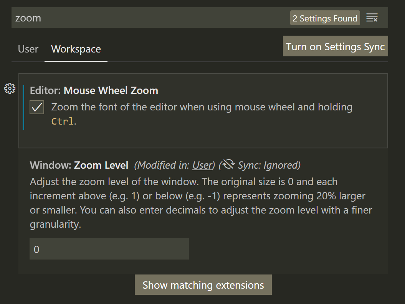Viewport: 405px width, 304px height.
Task: Click Turn on Settings Sync
Action: coord(335,46)
